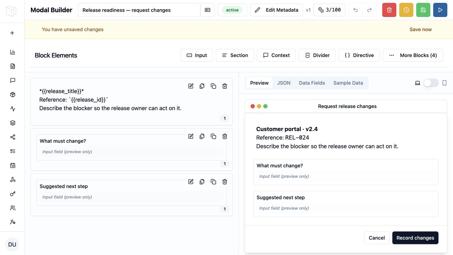Click overlapping-squares copy icon on 'What must change?' block
This screenshot has width=453, height=255.
pyautogui.click(x=213, y=136)
